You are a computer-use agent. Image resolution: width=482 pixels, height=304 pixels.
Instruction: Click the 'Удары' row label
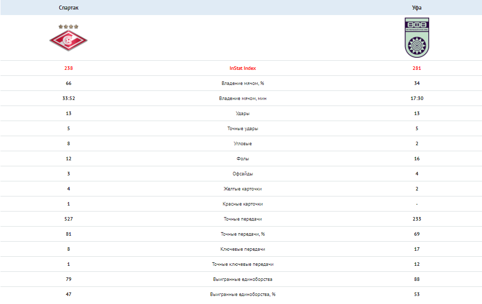(x=243, y=114)
